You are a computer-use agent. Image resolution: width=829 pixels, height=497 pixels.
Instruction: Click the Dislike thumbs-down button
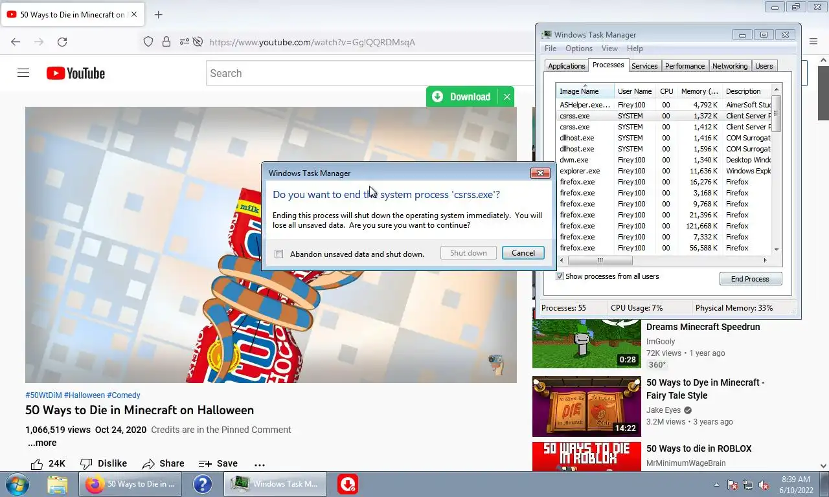click(104, 463)
